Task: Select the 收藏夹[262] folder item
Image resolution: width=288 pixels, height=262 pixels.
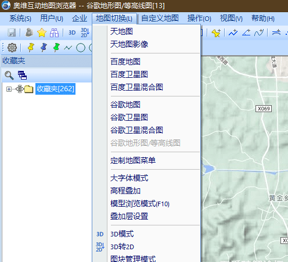Action: pyautogui.click(x=55, y=89)
